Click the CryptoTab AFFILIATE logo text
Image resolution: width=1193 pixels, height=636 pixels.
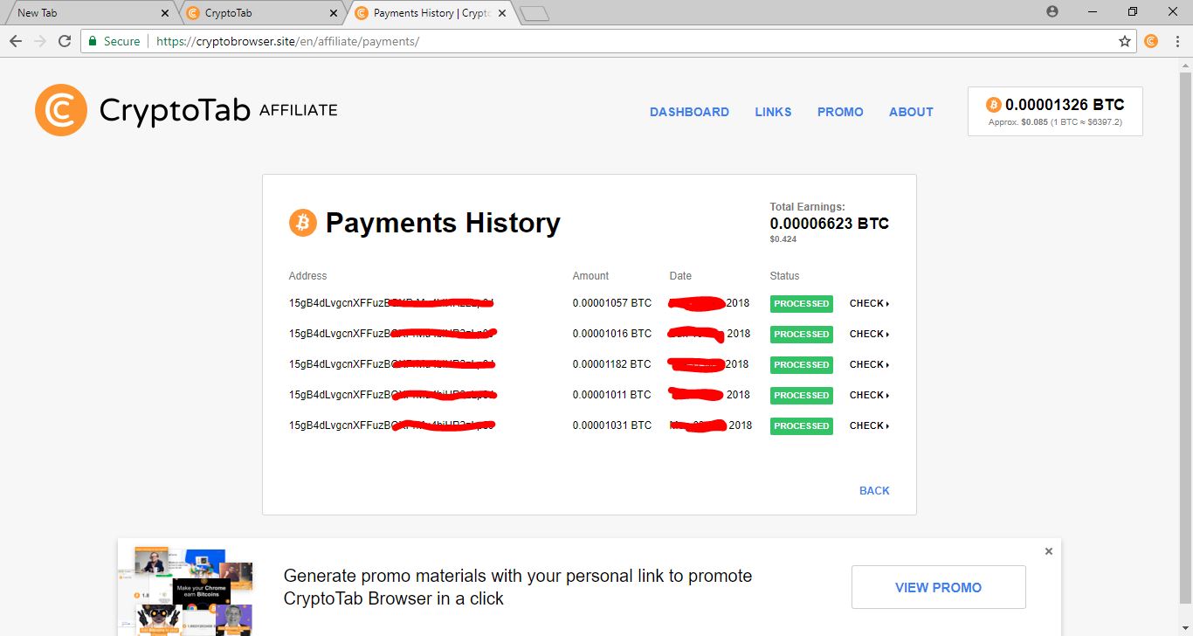tap(218, 111)
